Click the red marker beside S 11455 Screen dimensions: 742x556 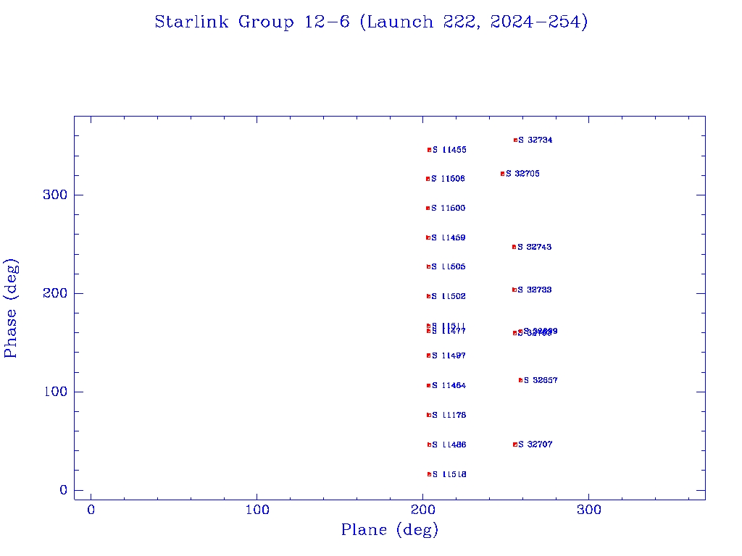(429, 150)
